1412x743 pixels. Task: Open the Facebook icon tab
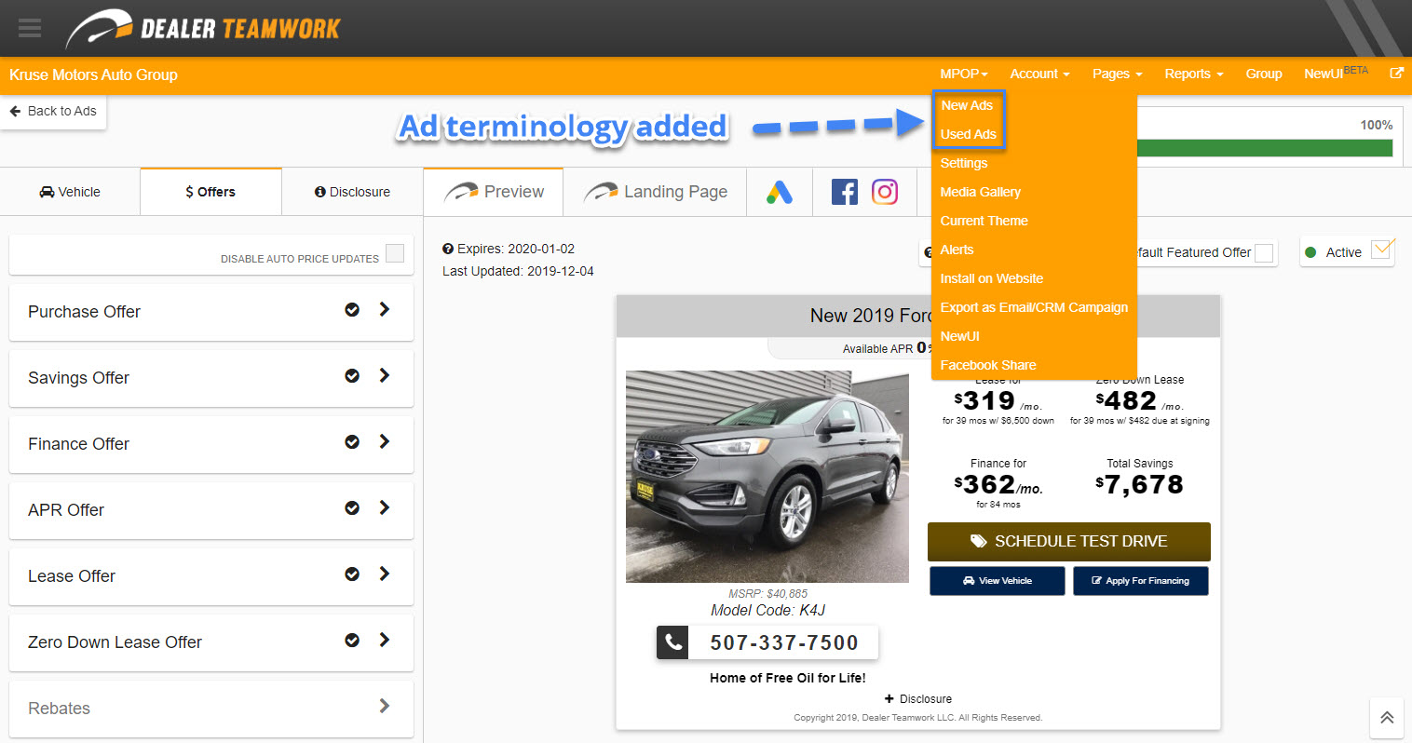(845, 193)
